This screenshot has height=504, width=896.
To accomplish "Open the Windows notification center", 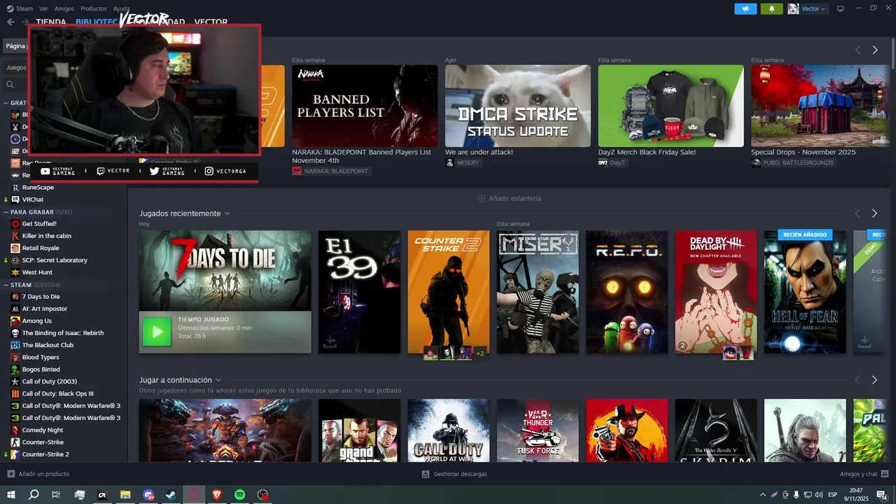I will [x=882, y=495].
